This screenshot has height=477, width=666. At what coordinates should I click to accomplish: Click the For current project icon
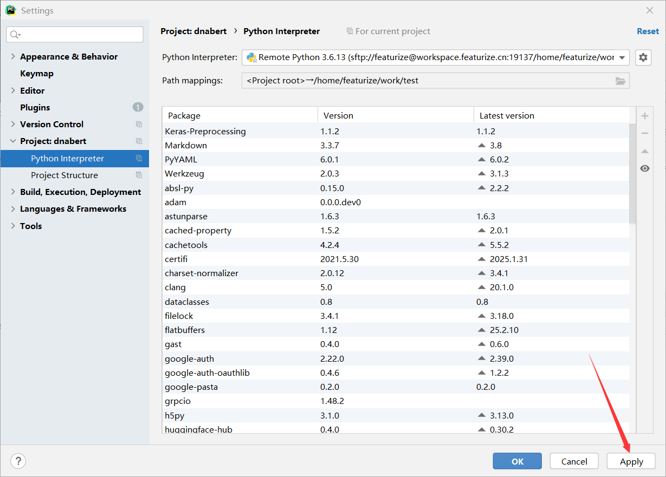tap(350, 31)
